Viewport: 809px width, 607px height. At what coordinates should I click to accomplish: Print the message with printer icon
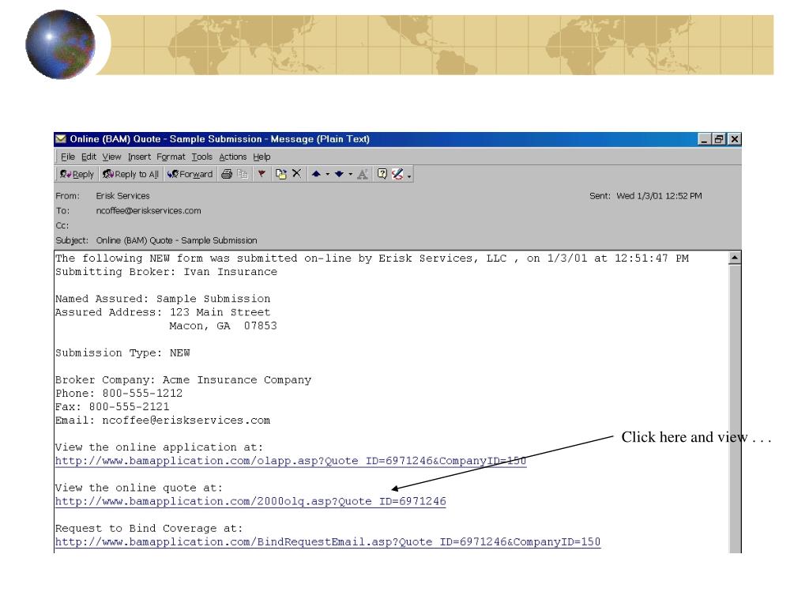227,175
